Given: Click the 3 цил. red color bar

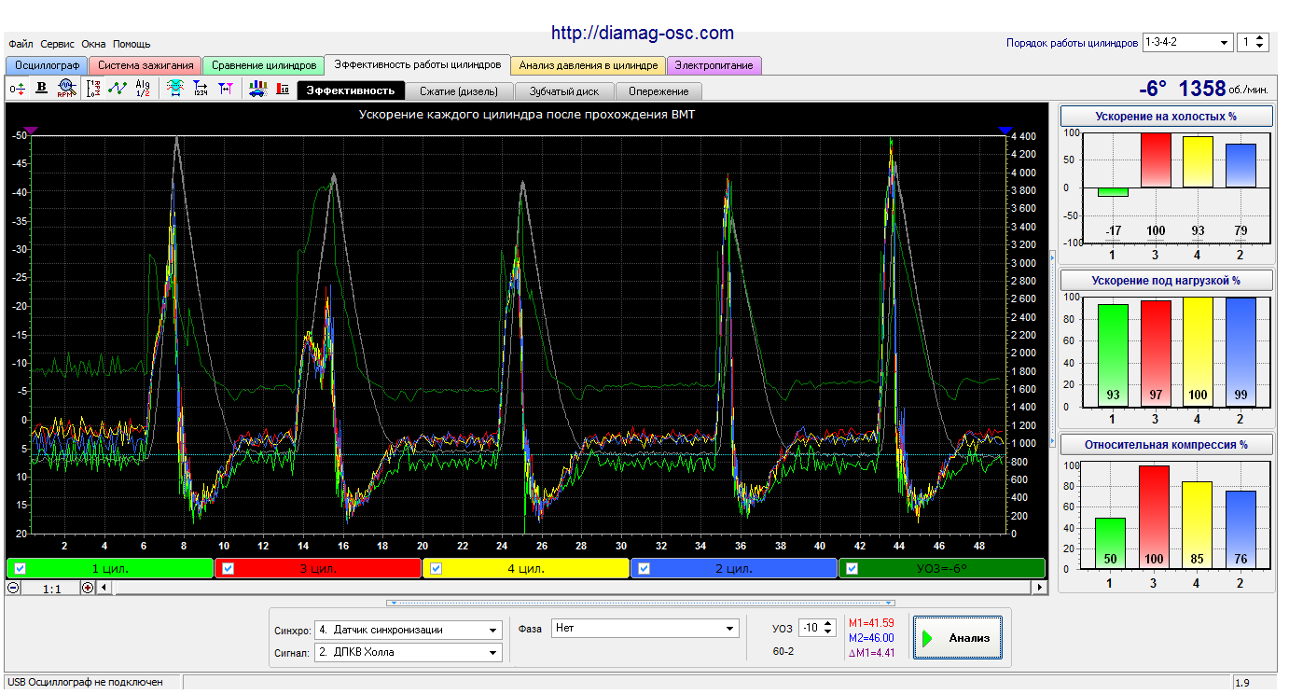Looking at the screenshot, I should (x=318, y=568).
